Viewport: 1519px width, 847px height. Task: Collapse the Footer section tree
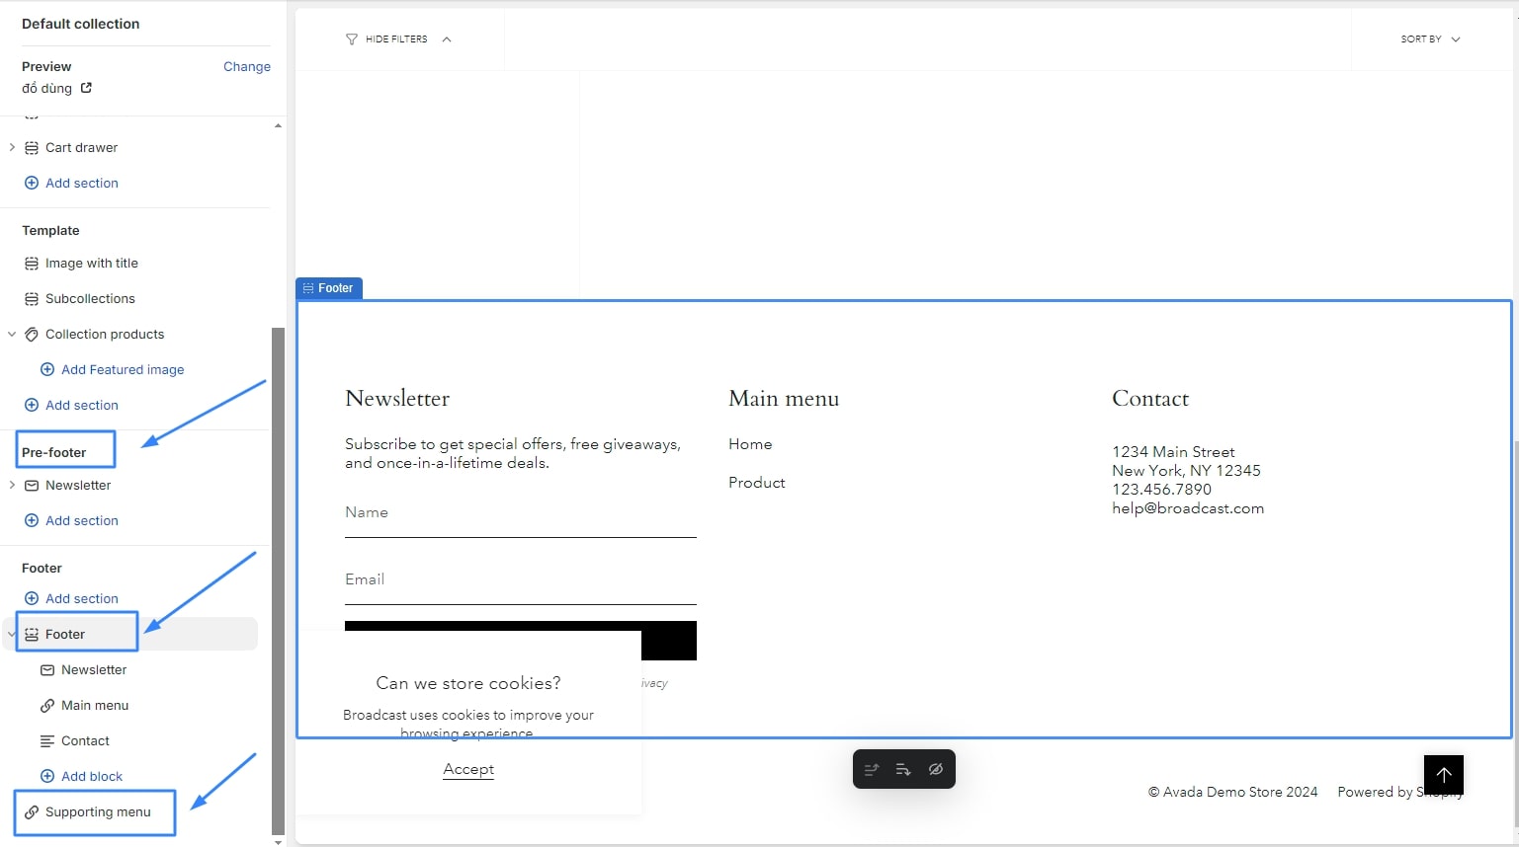[x=12, y=635]
